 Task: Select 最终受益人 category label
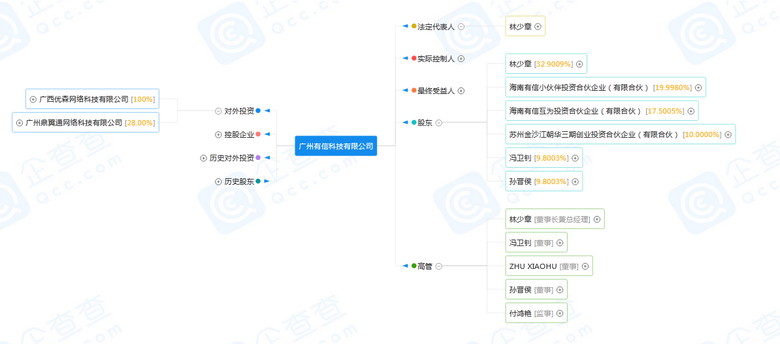436,91
